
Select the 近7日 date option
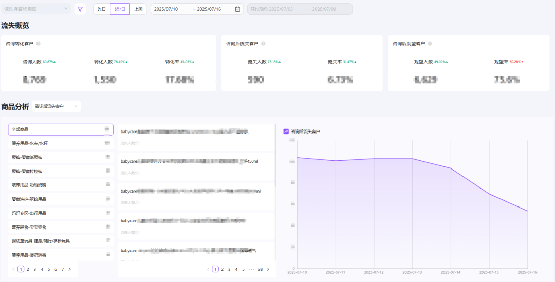point(120,9)
